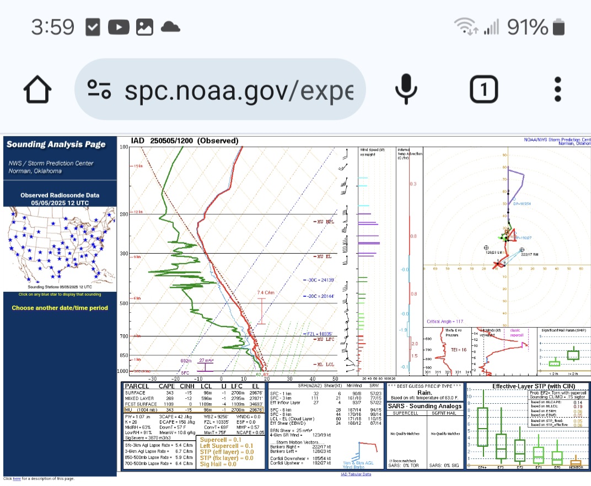Viewport: 591px width, 486px height.
Task: Click Choose another date/time period link
Action: click(60, 308)
